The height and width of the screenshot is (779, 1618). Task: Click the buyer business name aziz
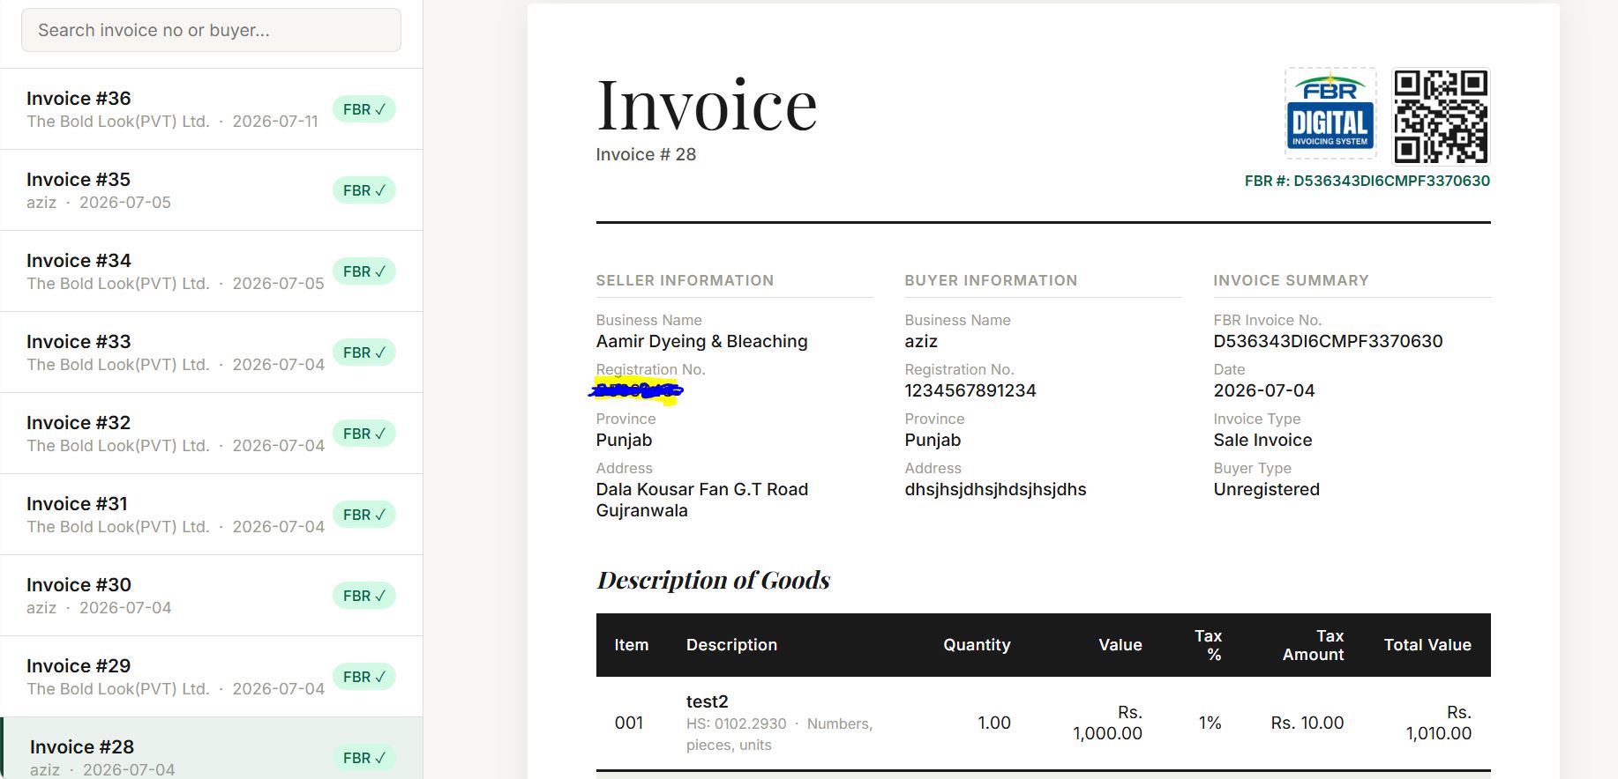(920, 341)
